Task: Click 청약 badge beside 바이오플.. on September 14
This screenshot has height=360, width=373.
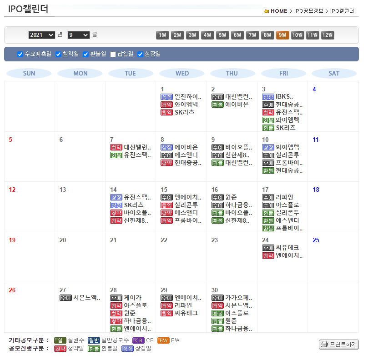Action: 116,213
